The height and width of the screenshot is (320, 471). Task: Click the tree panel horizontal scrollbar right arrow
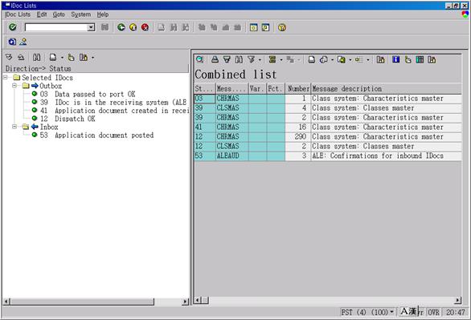(x=186, y=302)
